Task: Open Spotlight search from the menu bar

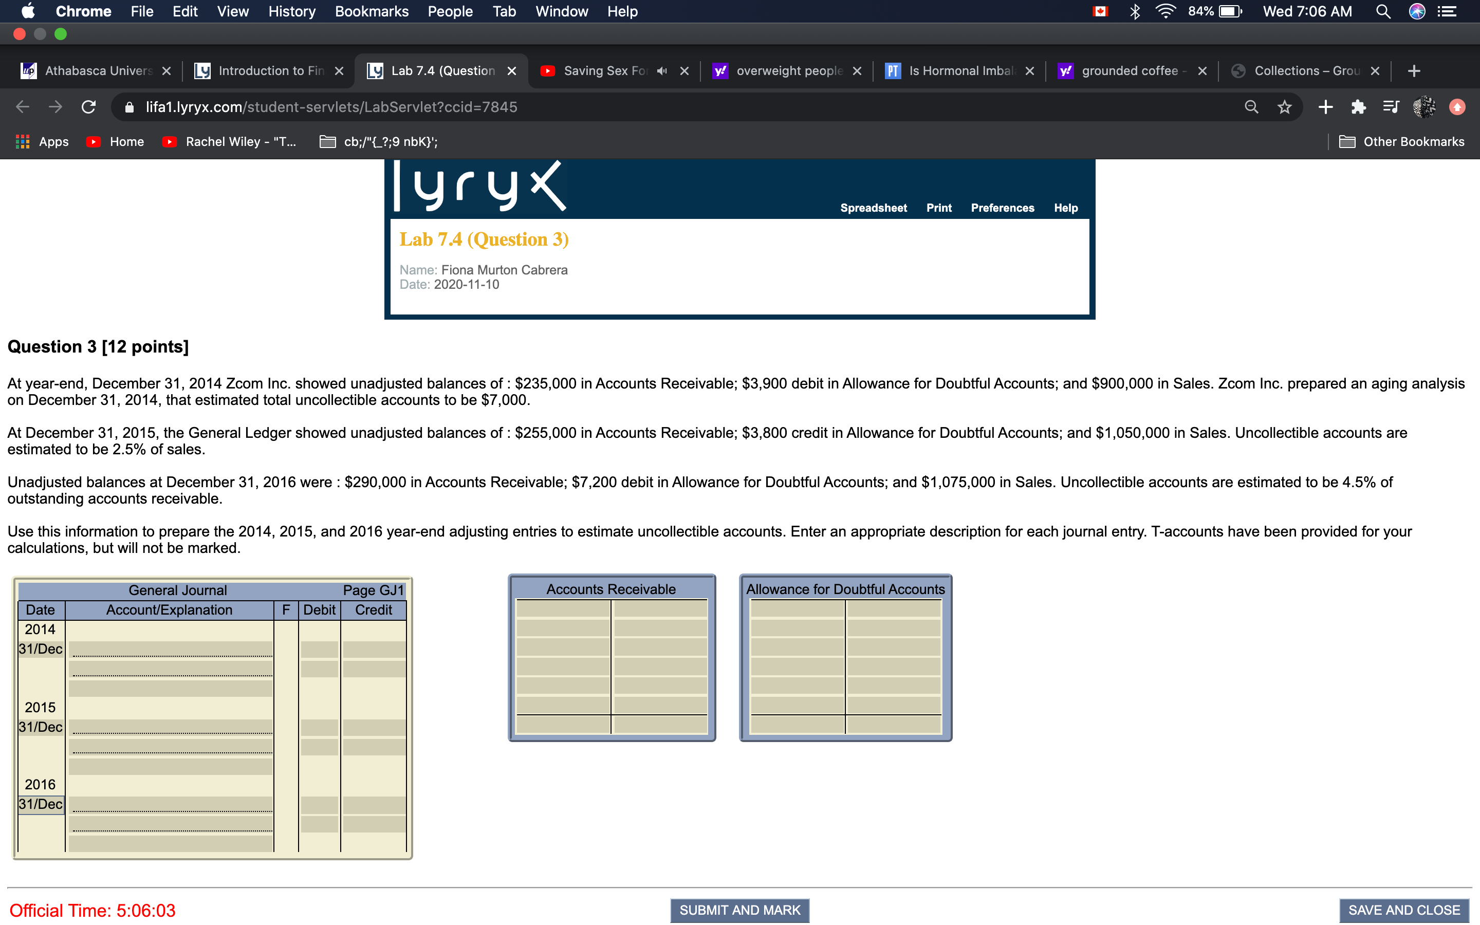Action: (x=1383, y=11)
